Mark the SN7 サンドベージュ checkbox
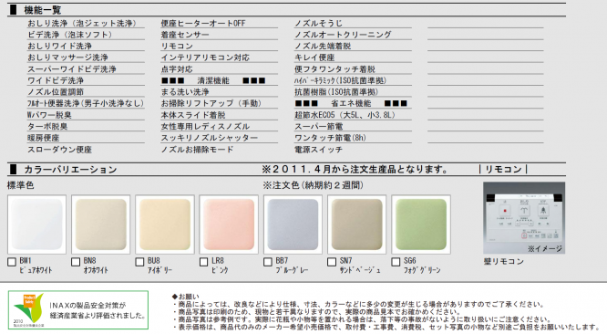Screen dimensions: 607x334 pyautogui.click(x=332, y=262)
